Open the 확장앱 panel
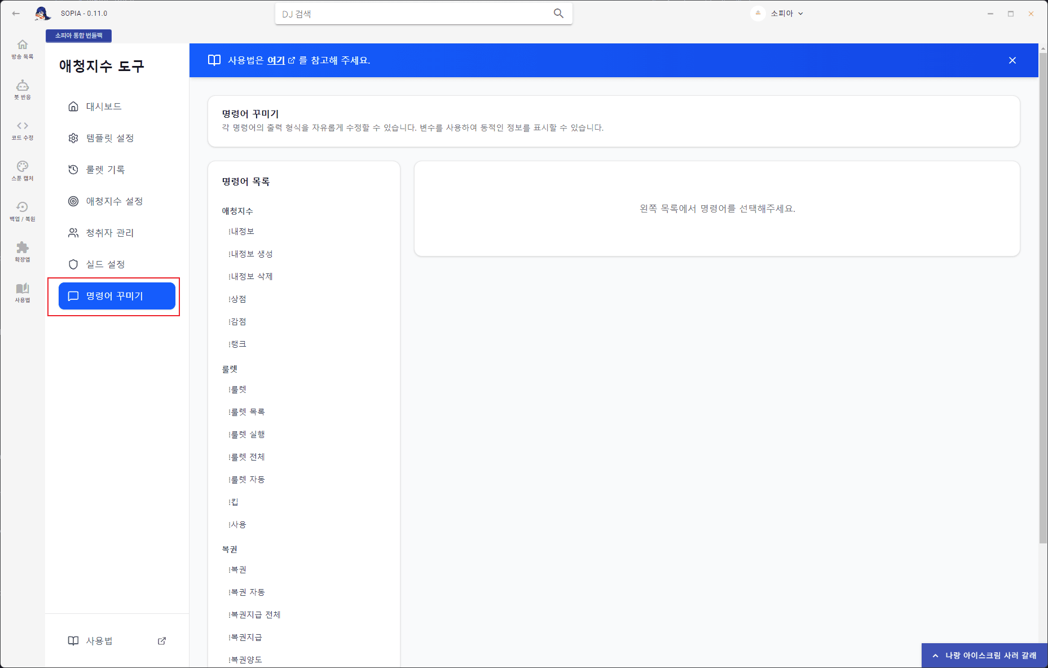1048x668 pixels. [22, 251]
